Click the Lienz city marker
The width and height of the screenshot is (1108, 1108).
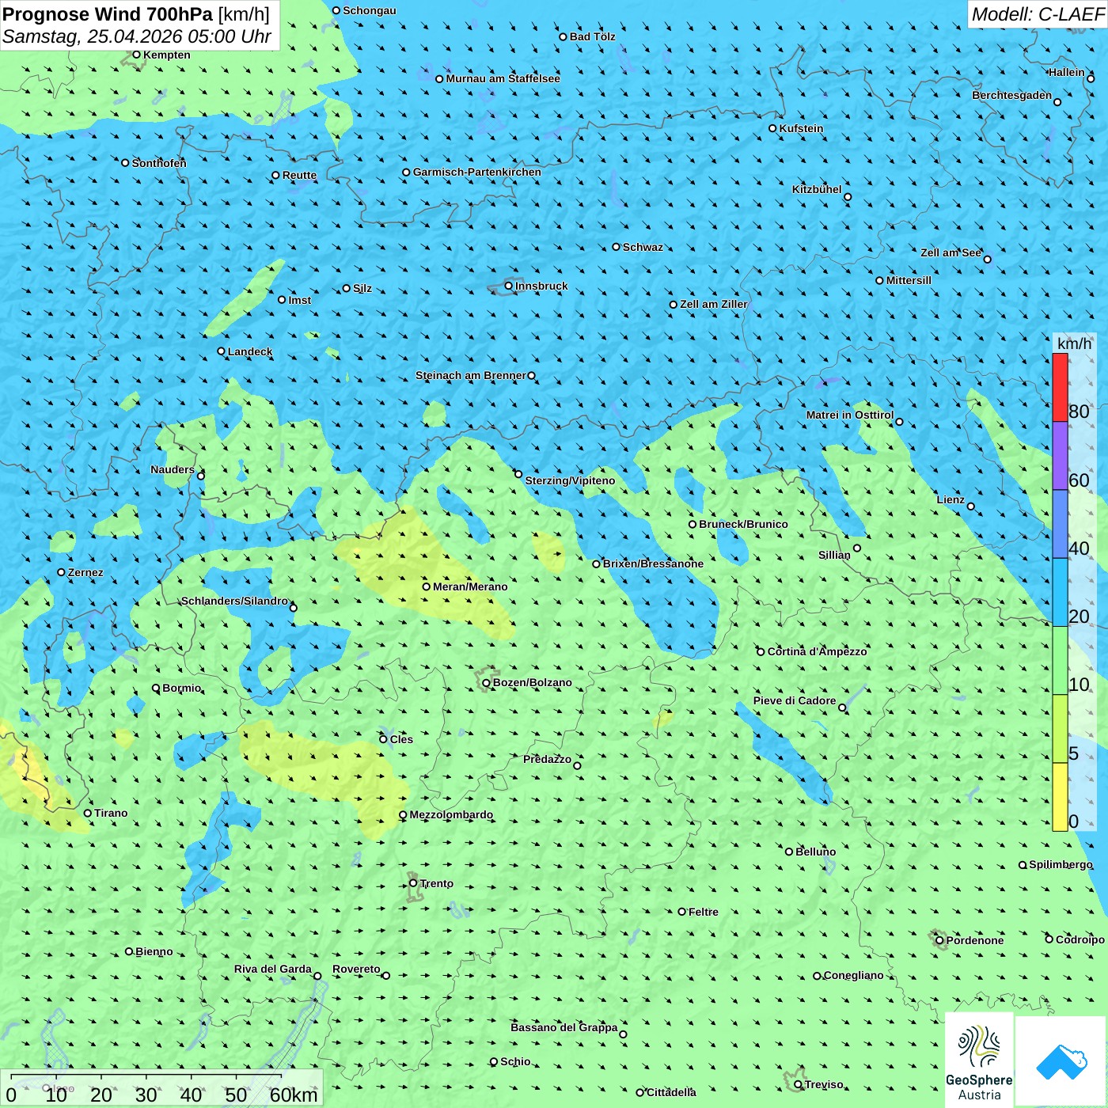(x=971, y=507)
